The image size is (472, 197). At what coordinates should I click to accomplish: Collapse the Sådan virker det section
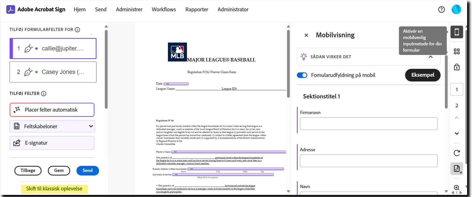point(430,57)
